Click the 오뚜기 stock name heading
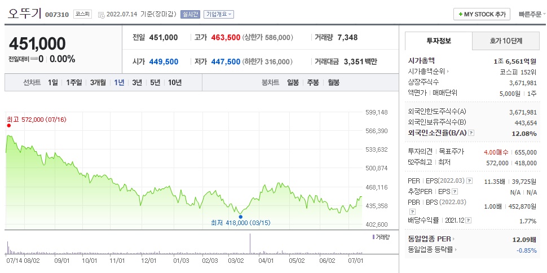 click(x=25, y=13)
